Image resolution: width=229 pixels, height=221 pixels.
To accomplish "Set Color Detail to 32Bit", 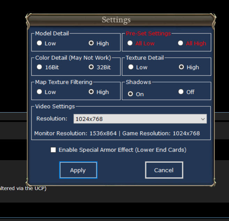I will pos(91,67).
